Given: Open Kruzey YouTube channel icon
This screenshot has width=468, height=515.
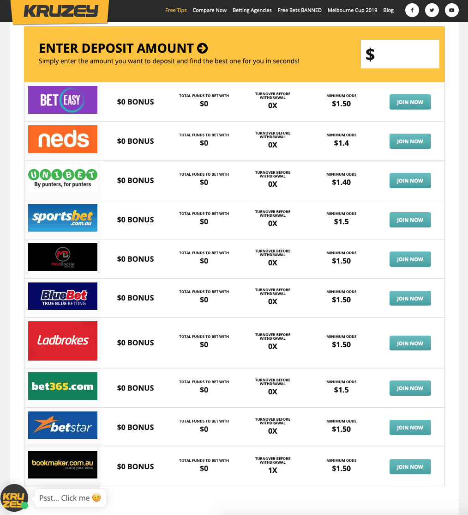Looking at the screenshot, I should click(452, 10).
